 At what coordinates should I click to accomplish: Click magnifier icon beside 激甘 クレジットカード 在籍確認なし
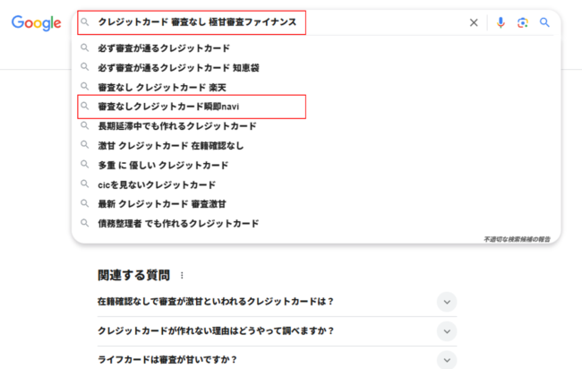(85, 145)
